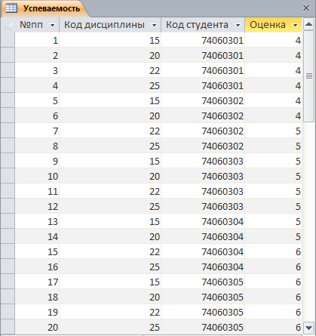Click Код студента 74060304 in row 16

pyautogui.click(x=203, y=267)
